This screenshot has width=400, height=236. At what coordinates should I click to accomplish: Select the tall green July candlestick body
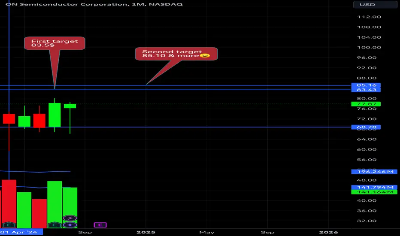pyautogui.click(x=55, y=115)
